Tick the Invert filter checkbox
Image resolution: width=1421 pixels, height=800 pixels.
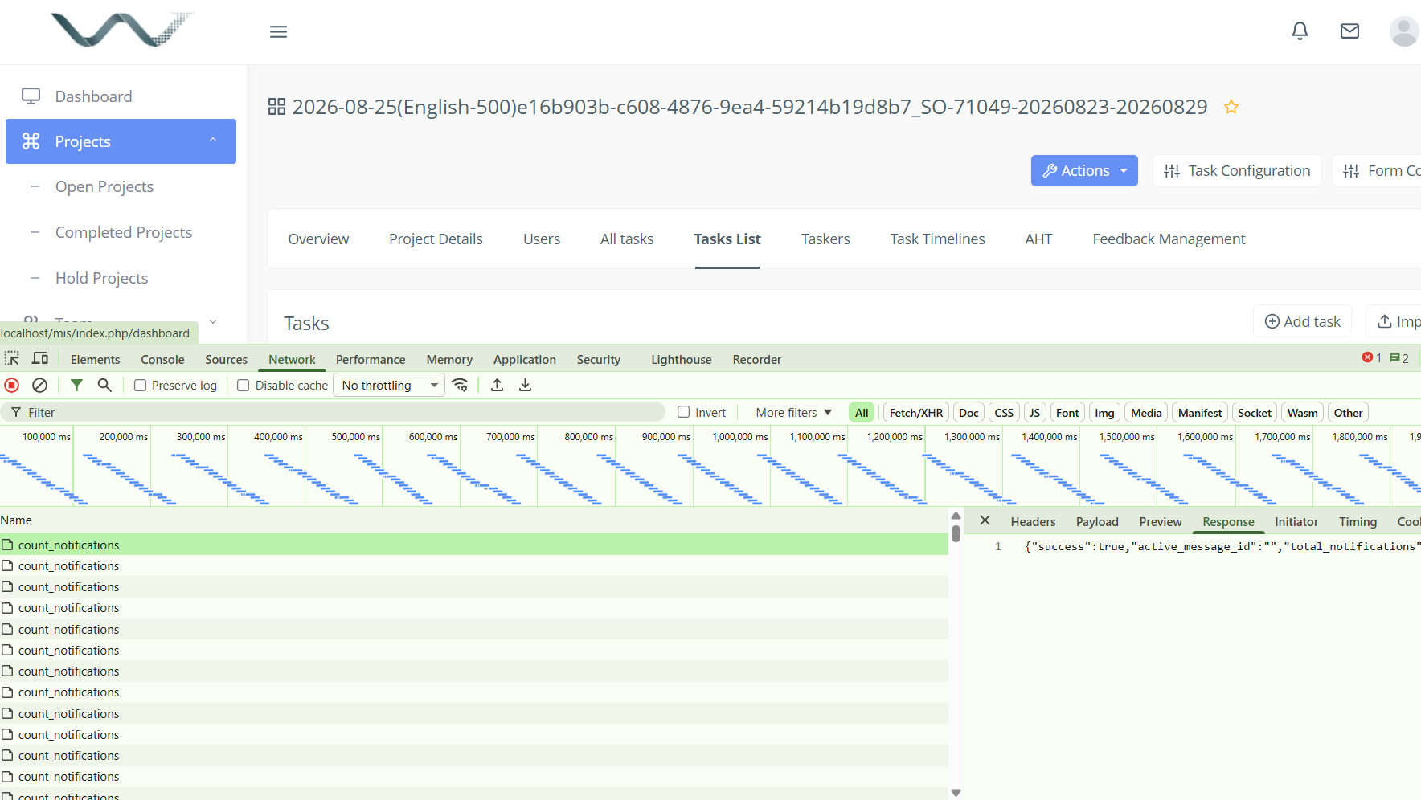(684, 412)
